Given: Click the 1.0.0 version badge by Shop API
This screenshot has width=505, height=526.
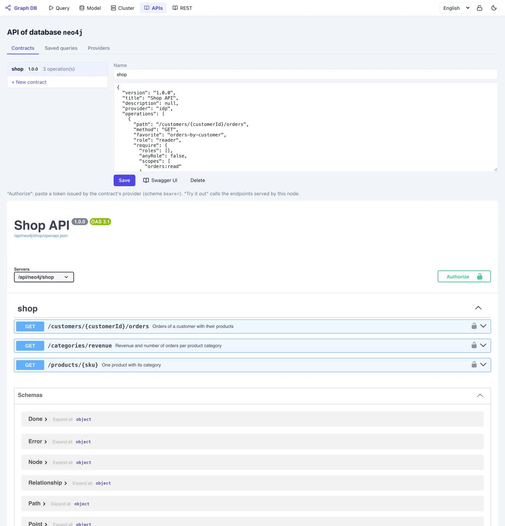Looking at the screenshot, I should point(80,222).
